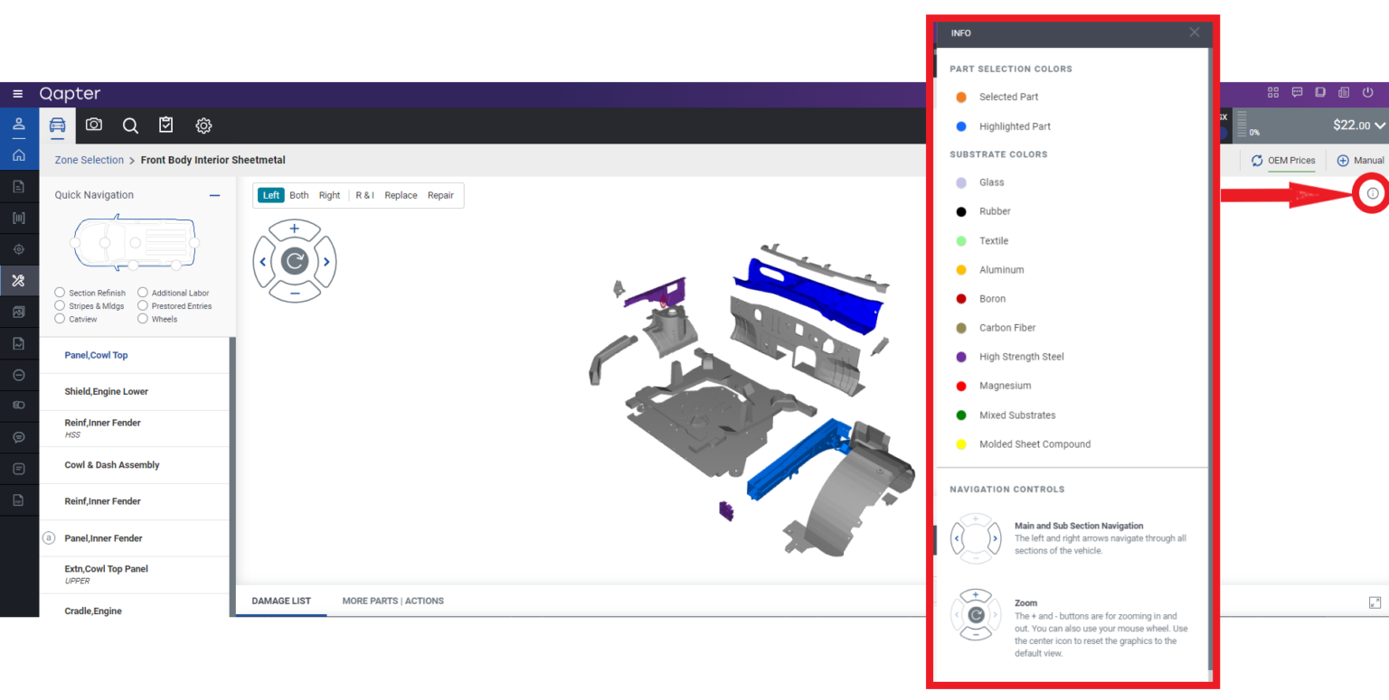Screen dimensions: 1389x700
Task: Open the checklist clipboard icon
Action: [x=166, y=126]
